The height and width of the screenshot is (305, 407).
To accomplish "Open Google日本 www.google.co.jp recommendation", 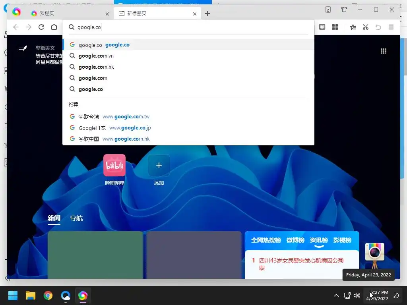I will coord(188,128).
